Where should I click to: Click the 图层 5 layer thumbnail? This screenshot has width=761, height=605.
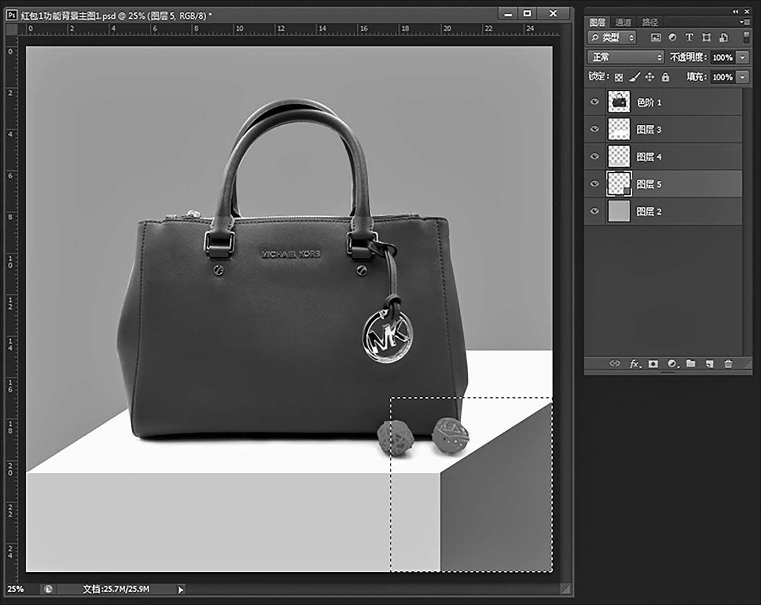tap(619, 184)
